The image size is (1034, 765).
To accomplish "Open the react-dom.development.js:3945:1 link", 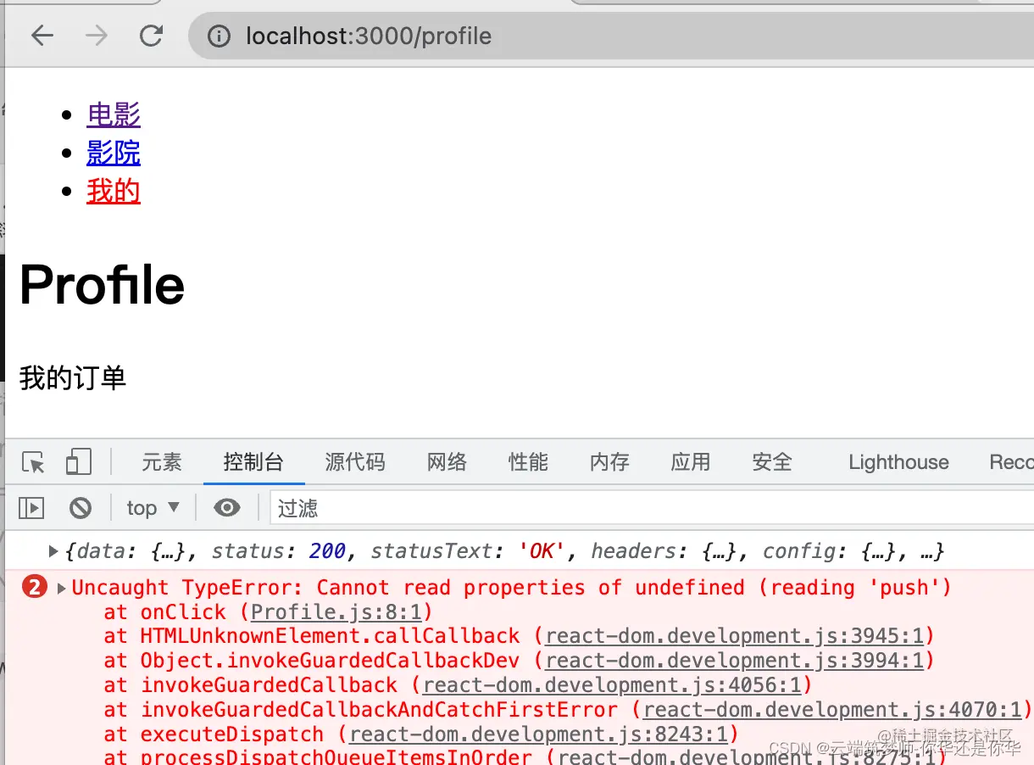I will [734, 637].
